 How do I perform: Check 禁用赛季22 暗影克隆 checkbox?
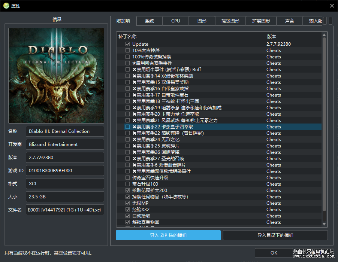128,133
